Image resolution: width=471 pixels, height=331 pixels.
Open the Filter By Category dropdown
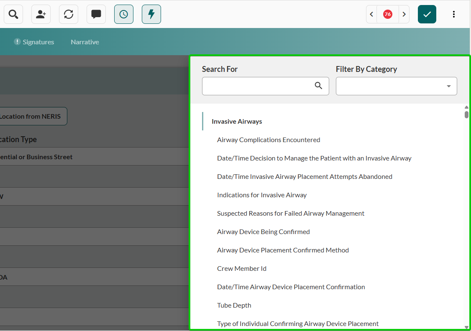396,86
